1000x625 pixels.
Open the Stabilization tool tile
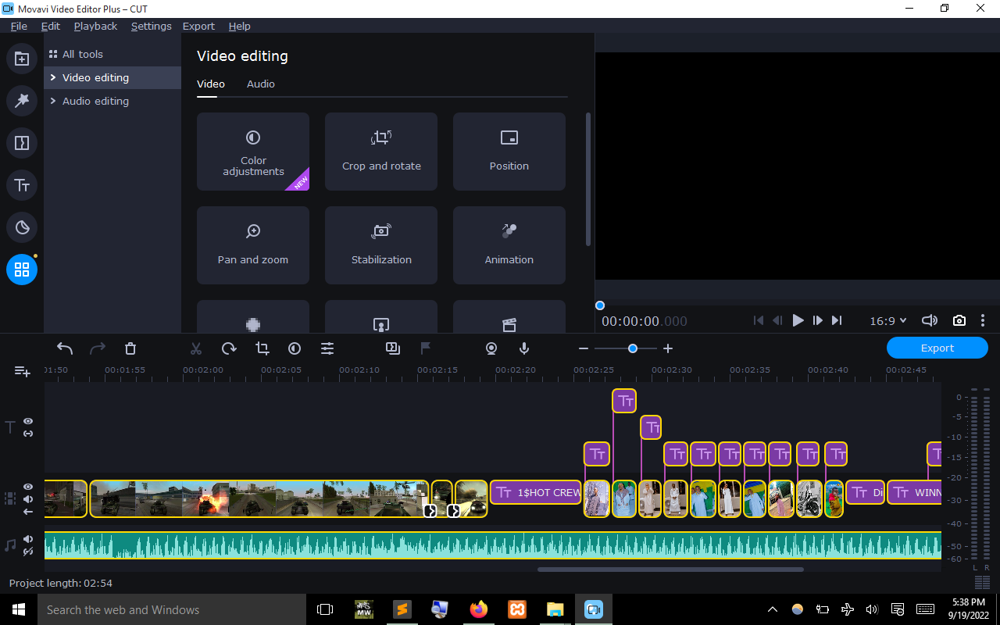click(381, 245)
